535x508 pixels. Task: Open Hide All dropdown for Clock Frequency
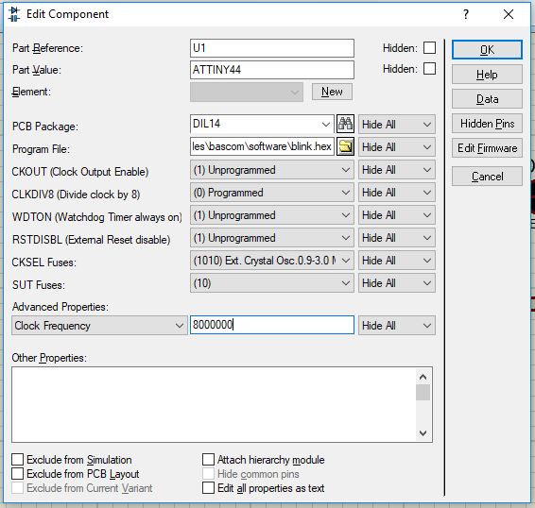coord(397,325)
